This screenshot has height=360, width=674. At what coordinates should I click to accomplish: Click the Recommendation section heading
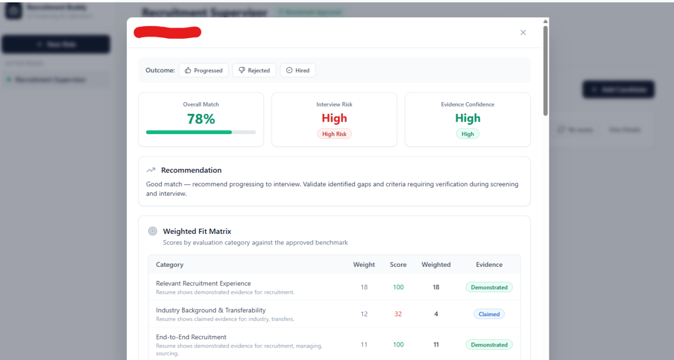192,170
